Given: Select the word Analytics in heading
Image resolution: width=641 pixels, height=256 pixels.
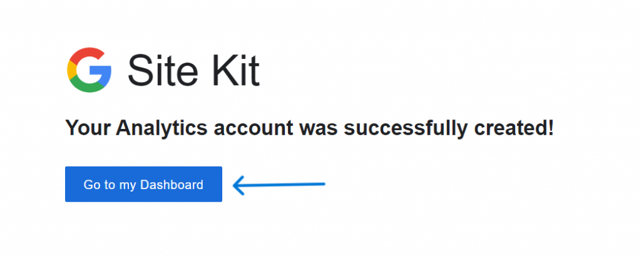Looking at the screenshot, I should (162, 129).
